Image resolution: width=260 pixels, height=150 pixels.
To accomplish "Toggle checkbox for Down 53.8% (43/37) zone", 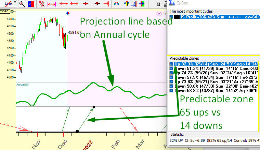I will pyautogui.click(x=171, y=91).
